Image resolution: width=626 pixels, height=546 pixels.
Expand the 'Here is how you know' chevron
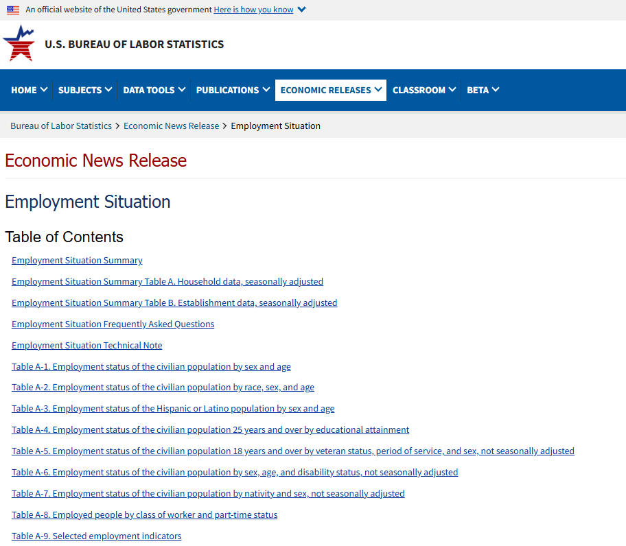coord(302,10)
